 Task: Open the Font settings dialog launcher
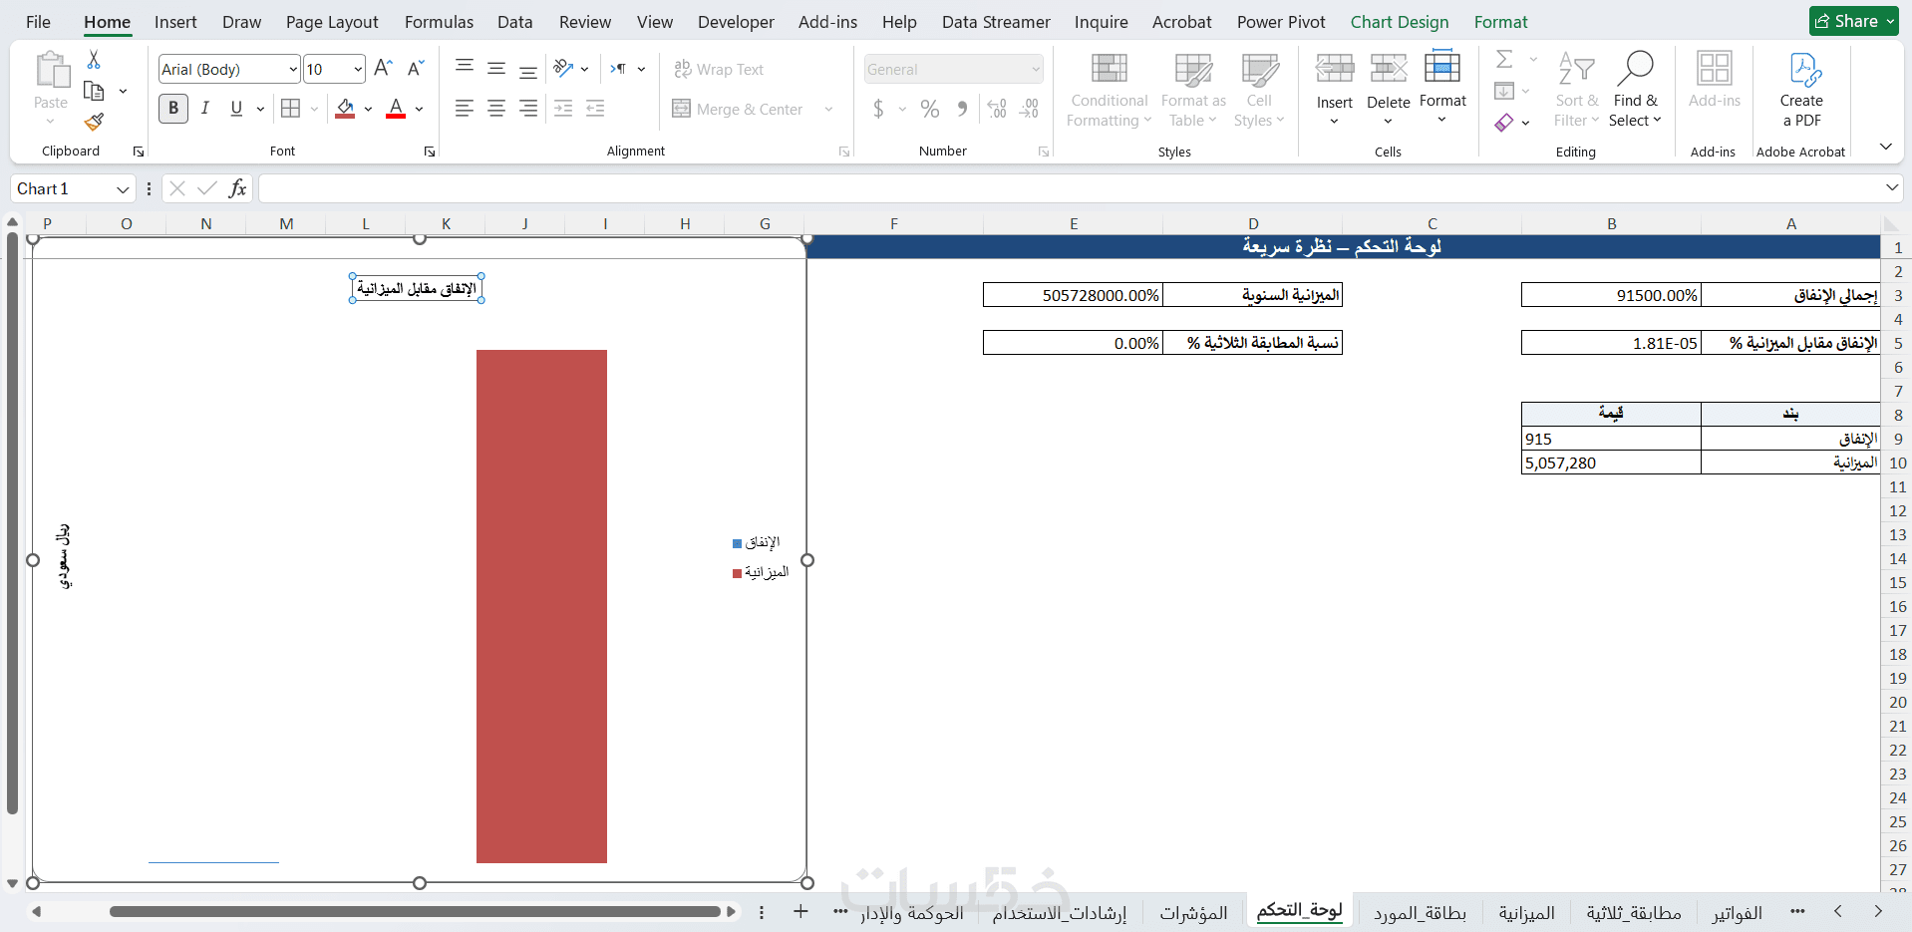coord(430,152)
